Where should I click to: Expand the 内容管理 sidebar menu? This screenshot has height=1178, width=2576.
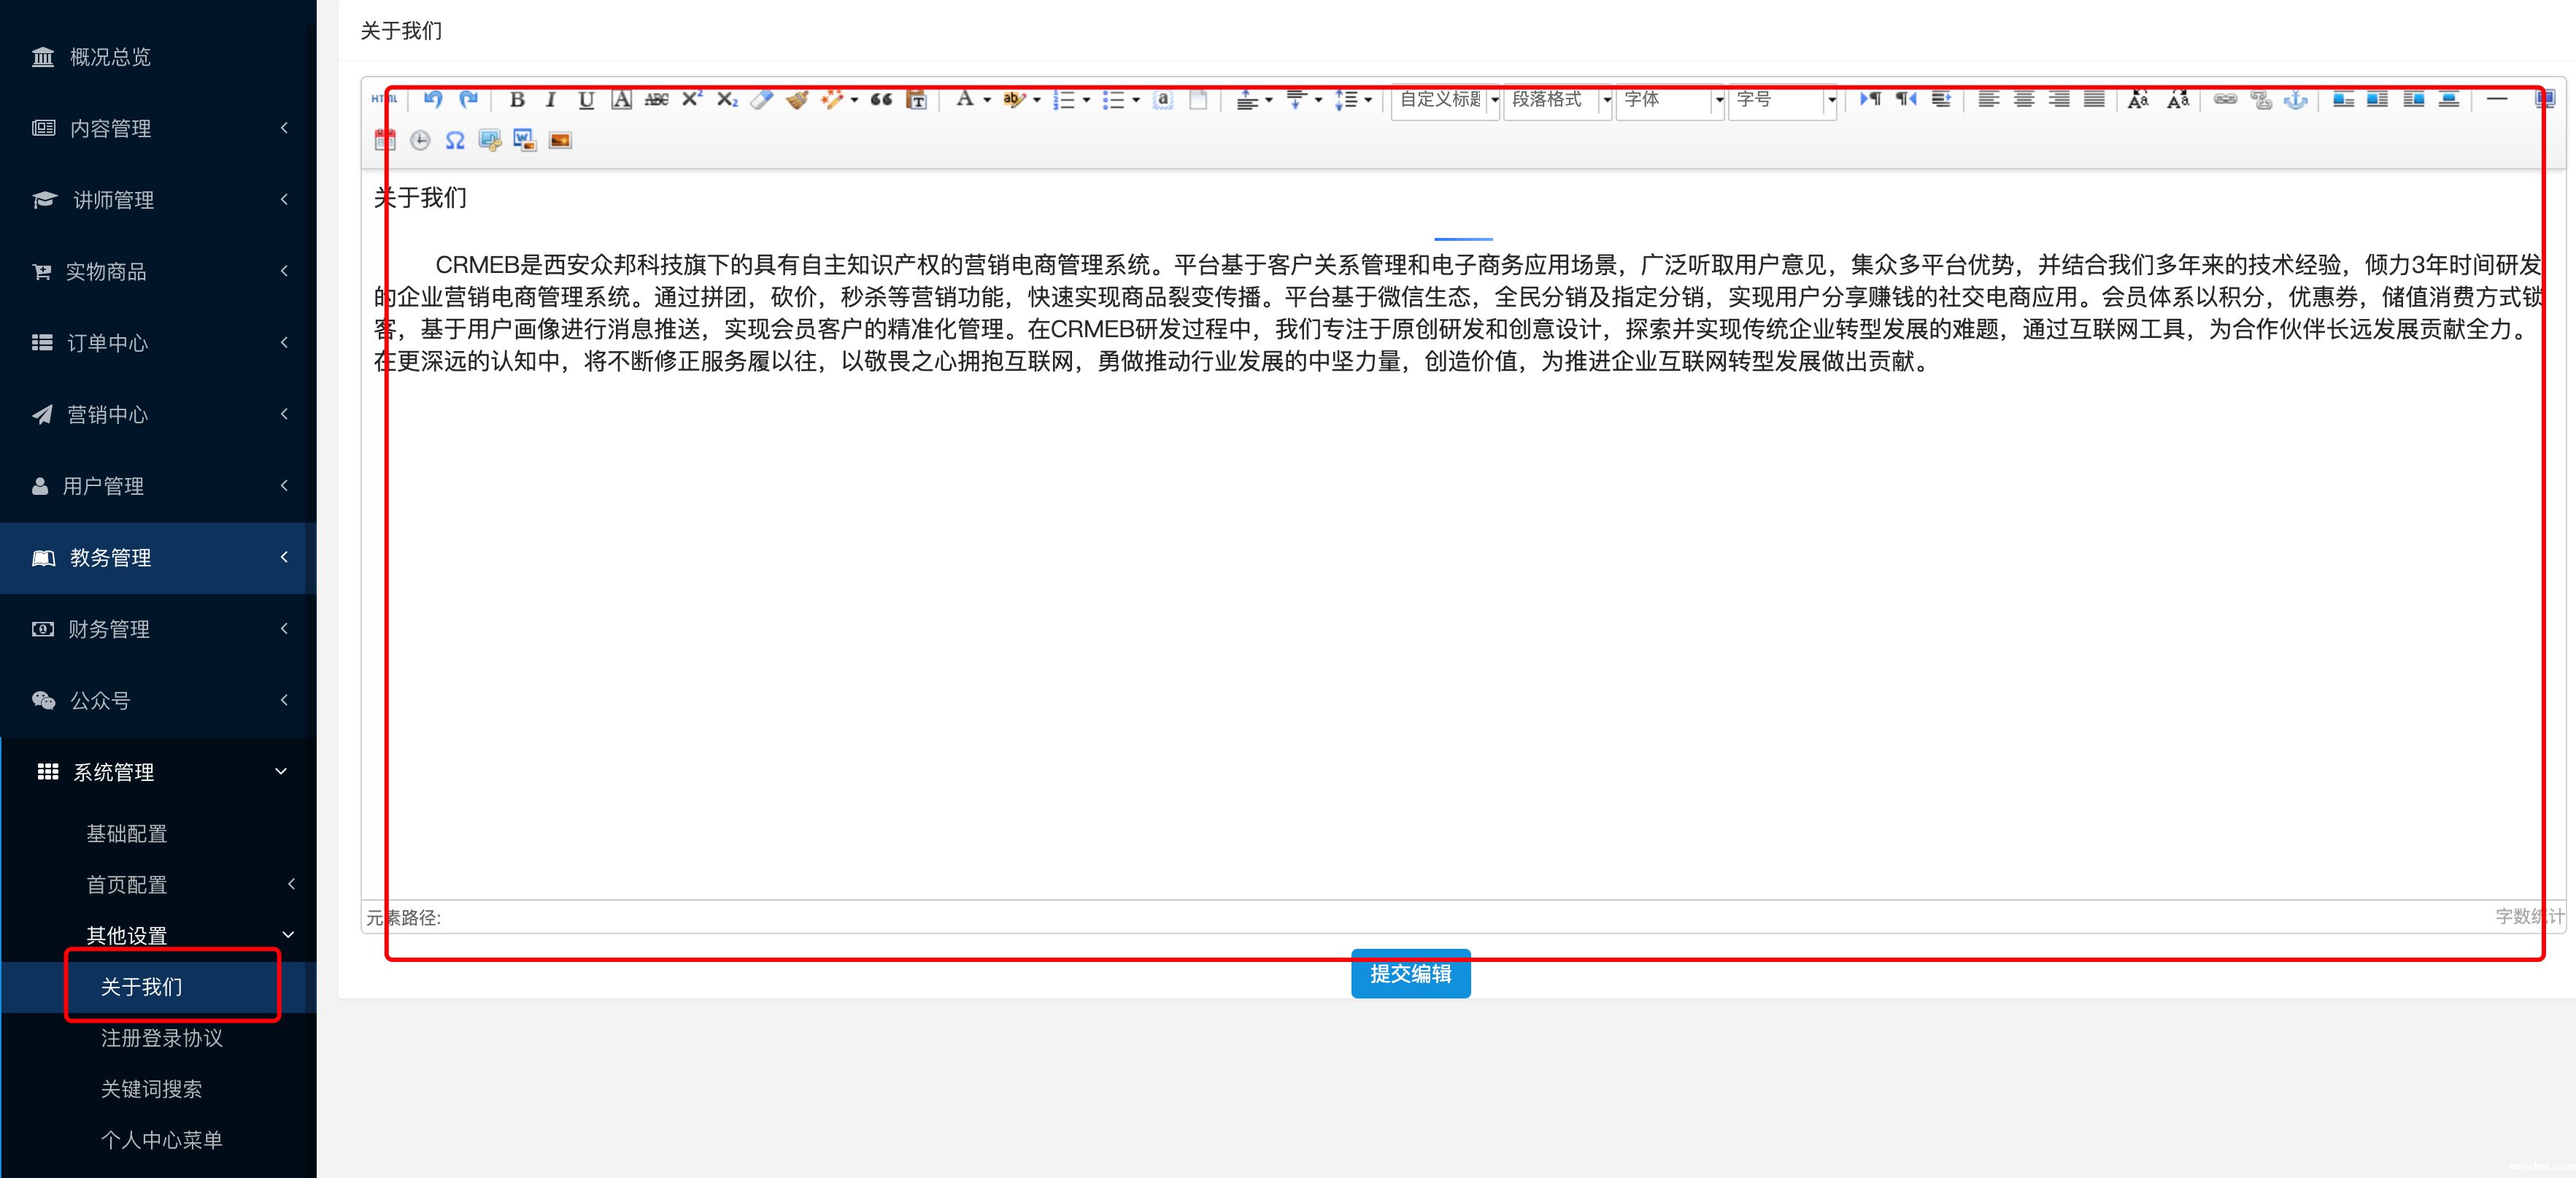coord(158,128)
